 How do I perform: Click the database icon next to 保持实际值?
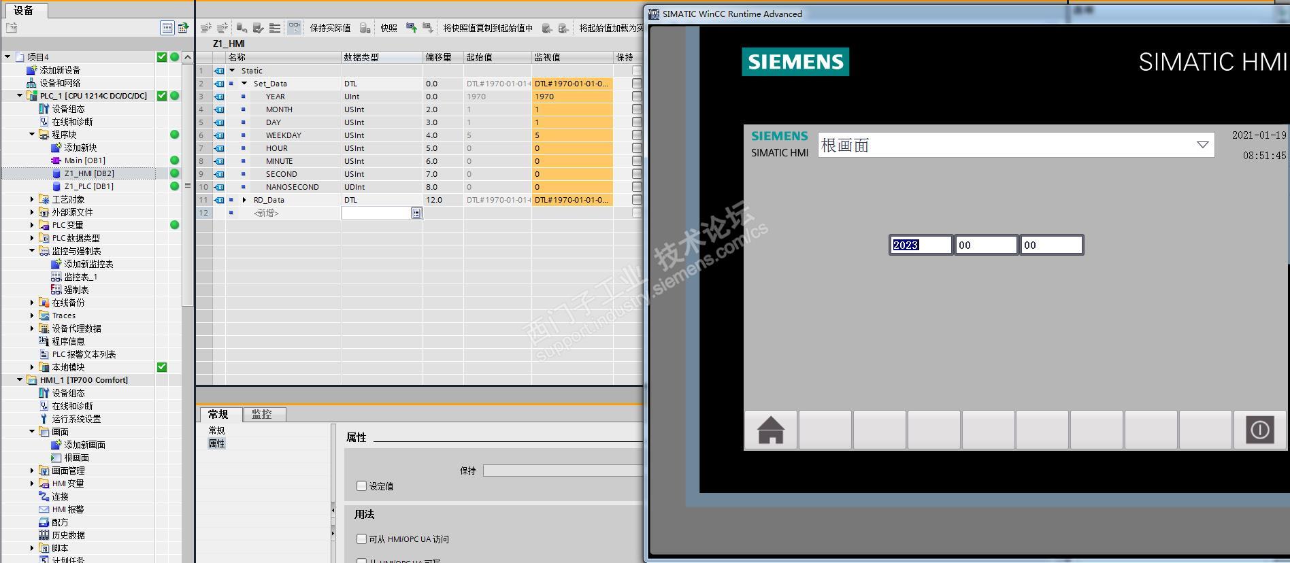point(365,28)
